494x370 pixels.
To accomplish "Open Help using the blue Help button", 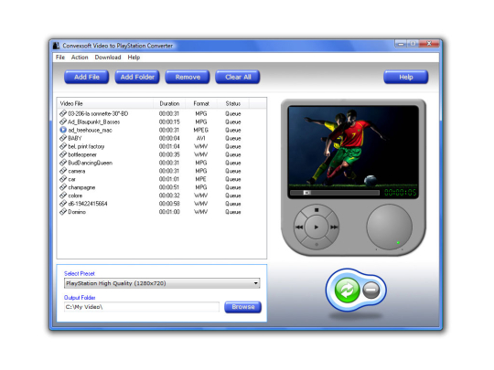I will [406, 77].
